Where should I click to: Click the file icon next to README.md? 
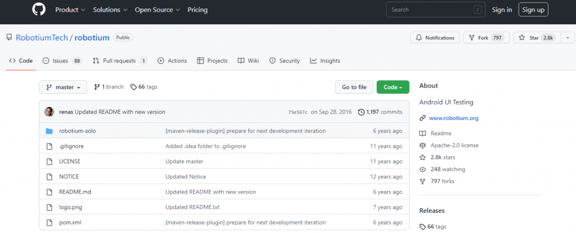tap(49, 192)
